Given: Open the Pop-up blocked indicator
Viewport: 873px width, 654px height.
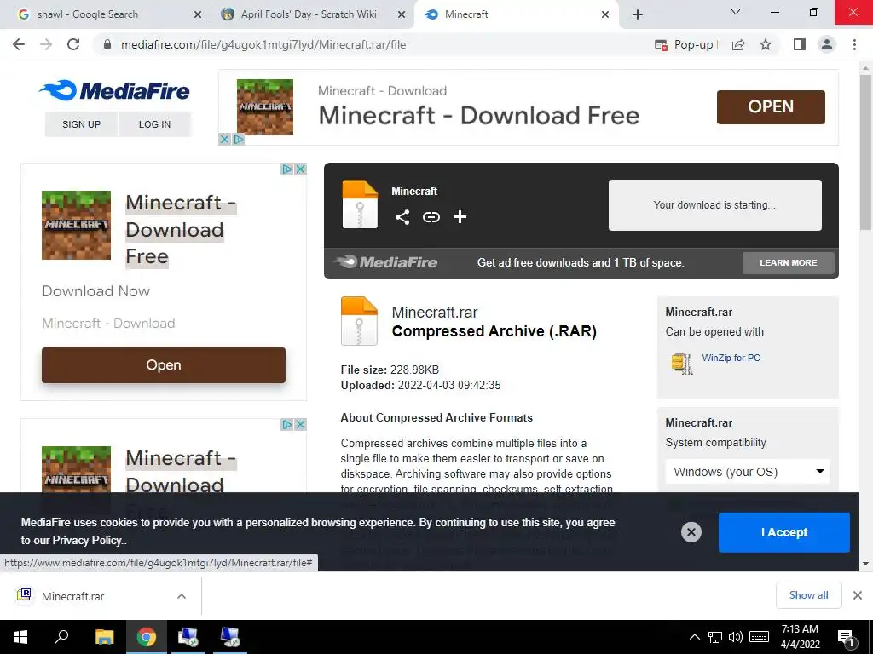Looking at the screenshot, I should (x=685, y=44).
